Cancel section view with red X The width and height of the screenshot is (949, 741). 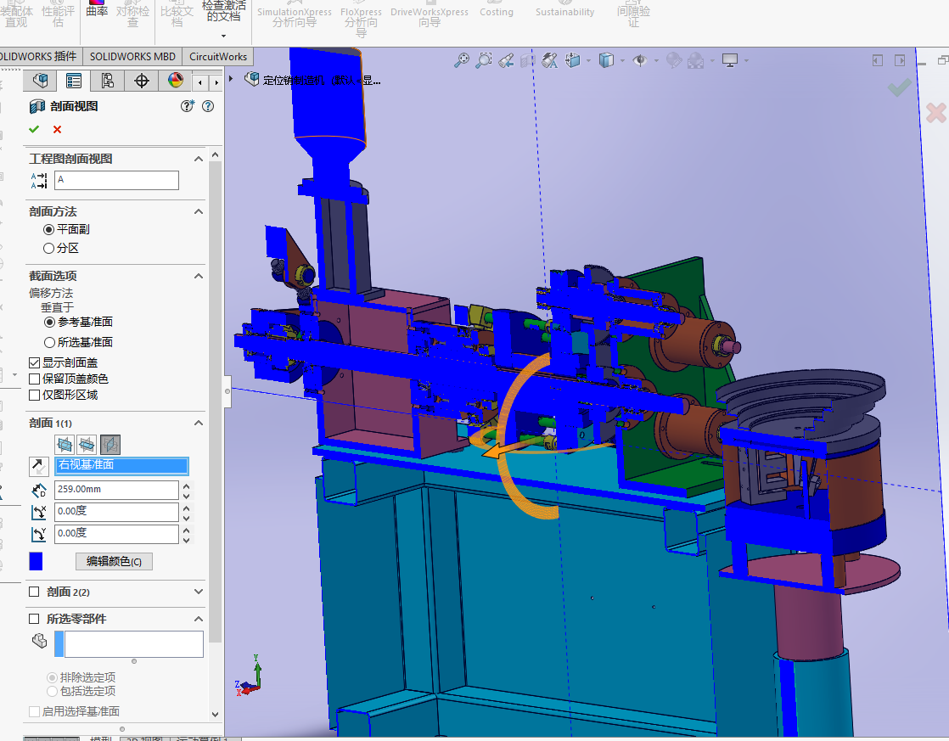(57, 129)
